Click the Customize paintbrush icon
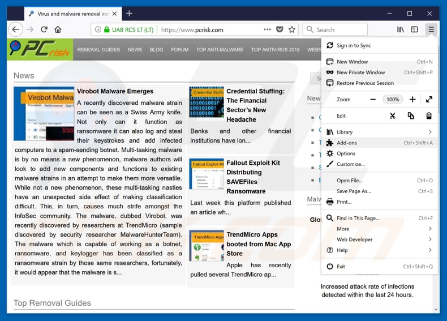447x321 pixels. (330, 164)
